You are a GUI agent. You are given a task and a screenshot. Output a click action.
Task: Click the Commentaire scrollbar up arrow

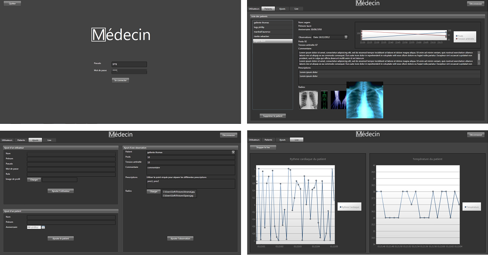click(479, 52)
